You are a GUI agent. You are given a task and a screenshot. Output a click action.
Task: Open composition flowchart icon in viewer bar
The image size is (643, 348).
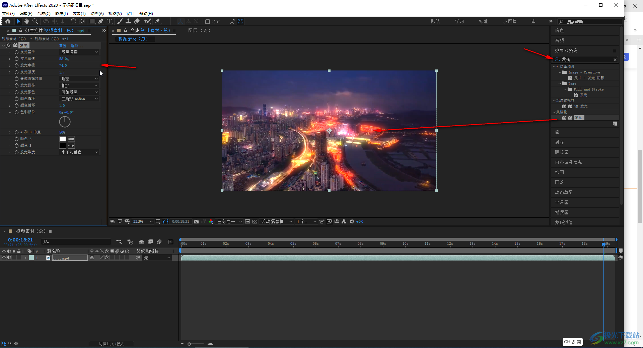click(344, 222)
